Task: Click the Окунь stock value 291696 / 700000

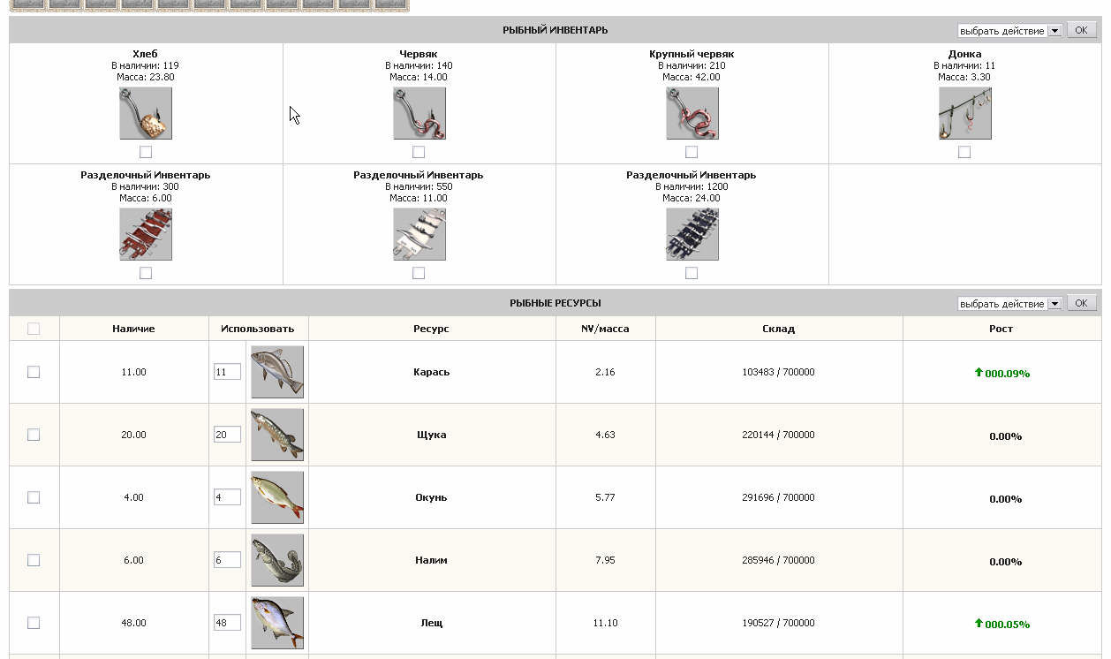Action: click(x=779, y=497)
